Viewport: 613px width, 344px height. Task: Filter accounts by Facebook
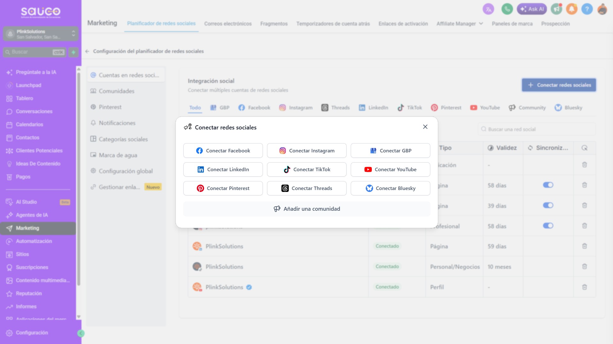pyautogui.click(x=254, y=108)
